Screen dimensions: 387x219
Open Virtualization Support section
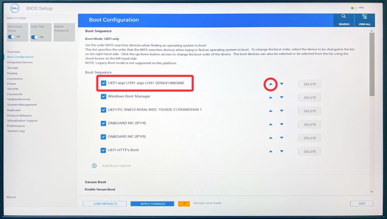coord(22,121)
